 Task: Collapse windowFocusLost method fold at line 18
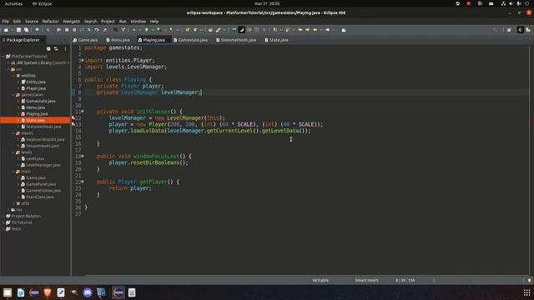(83, 156)
